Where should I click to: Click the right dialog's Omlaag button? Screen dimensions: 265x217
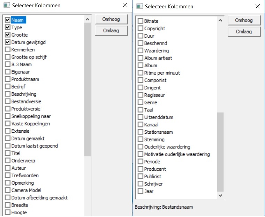(x=244, y=32)
